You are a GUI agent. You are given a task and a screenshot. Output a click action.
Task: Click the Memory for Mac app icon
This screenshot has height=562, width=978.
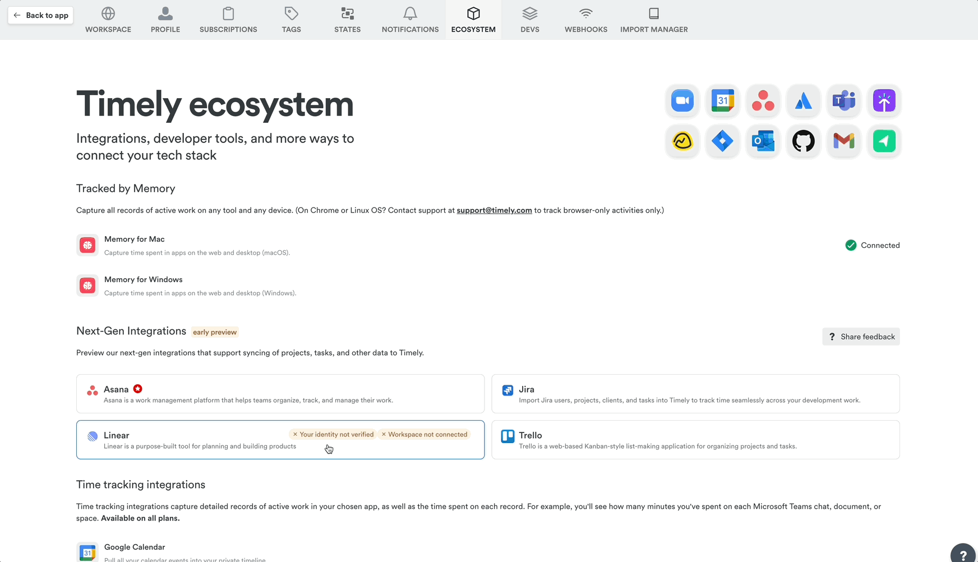[87, 245]
